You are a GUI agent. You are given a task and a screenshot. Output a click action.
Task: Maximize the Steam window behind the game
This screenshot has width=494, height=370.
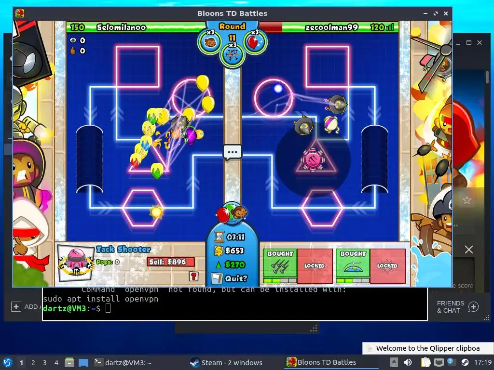[469, 43]
